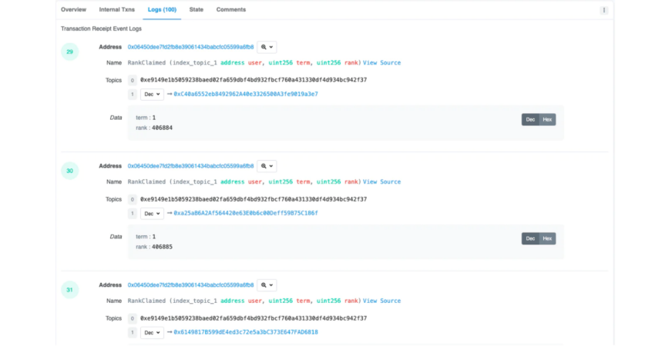The image size is (655, 346).
Task: Open the vertical three-dot options menu
Action: pos(603,10)
